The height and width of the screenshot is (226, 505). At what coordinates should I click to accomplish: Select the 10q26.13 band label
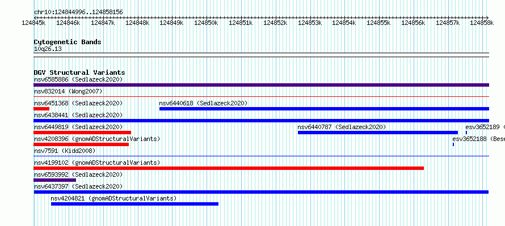48,49
